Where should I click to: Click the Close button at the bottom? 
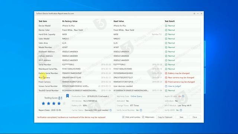pos(195,117)
